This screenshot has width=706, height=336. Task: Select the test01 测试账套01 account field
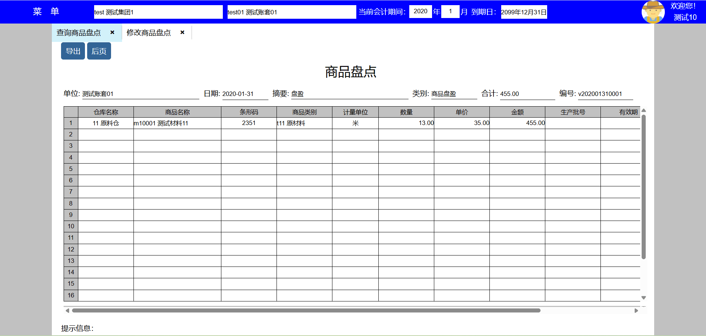pos(291,12)
